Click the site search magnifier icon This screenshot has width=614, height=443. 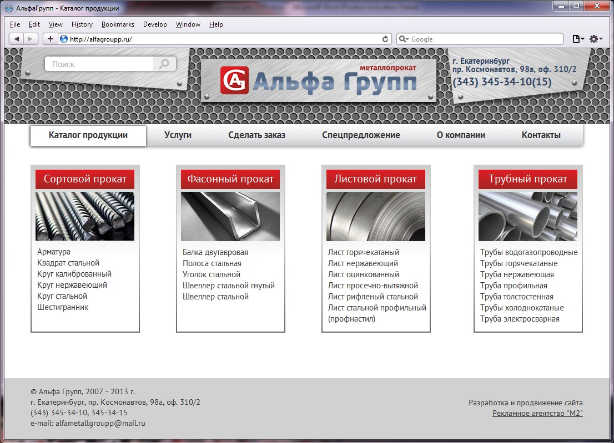coord(164,64)
